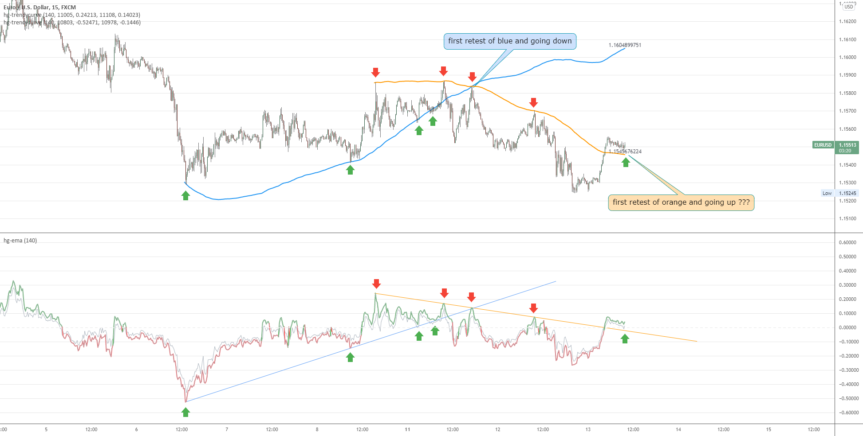The height and width of the screenshot is (436, 863).
Task: Select red down arrow above the hg-ema pane's highest peak
Action: click(376, 284)
